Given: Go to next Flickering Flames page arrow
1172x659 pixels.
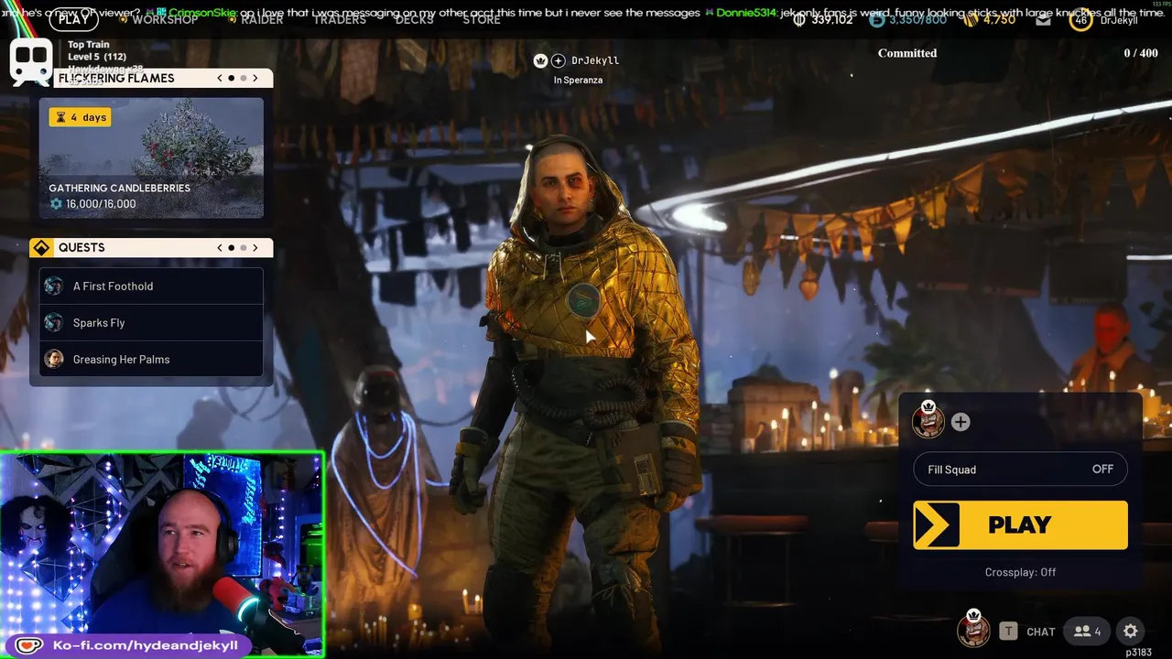Looking at the screenshot, I should pos(255,78).
